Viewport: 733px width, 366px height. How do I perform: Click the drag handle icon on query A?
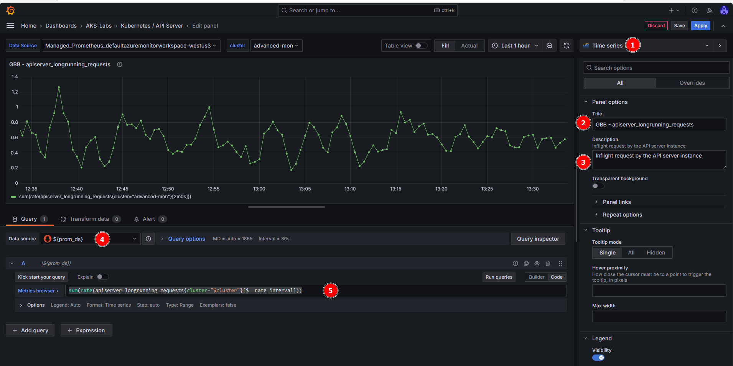pyautogui.click(x=560, y=263)
